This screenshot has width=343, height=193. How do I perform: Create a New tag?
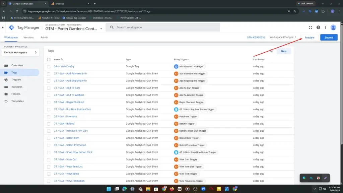point(284,51)
